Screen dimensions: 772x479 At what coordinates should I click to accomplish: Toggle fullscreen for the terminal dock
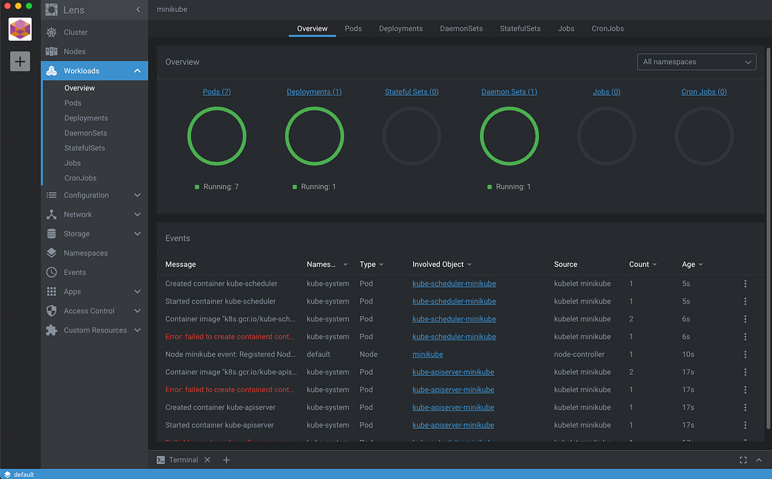point(743,460)
